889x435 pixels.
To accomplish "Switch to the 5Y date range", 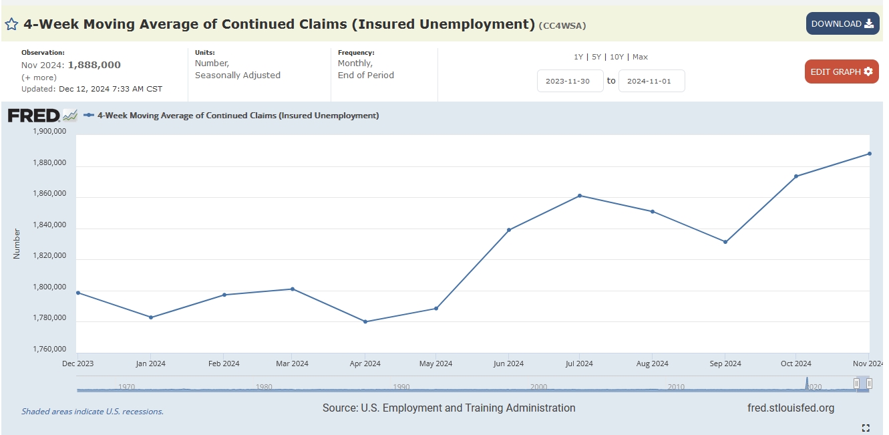I will click(x=596, y=57).
